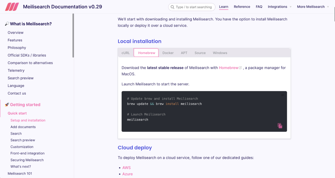Select the Docker installation tab
The width and height of the screenshot is (335, 178).
pos(168,53)
